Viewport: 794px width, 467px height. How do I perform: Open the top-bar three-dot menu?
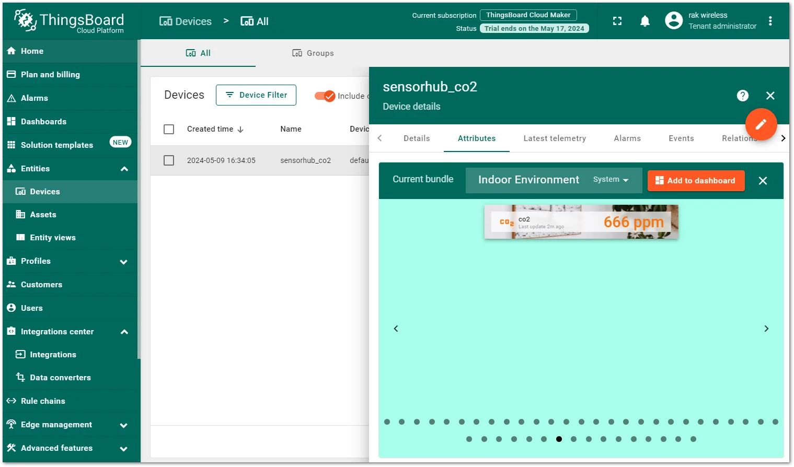770,21
